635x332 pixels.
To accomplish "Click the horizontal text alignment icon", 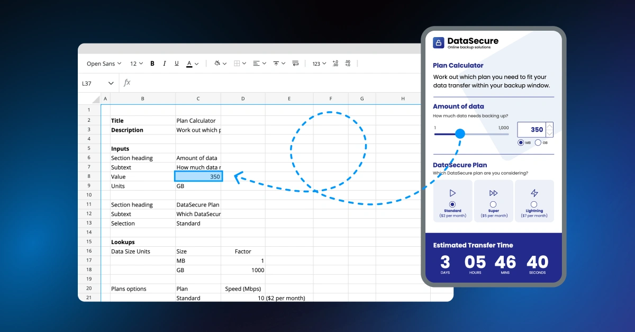I will [257, 64].
